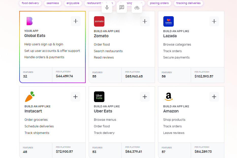This screenshot has height=158, width=237.
Task: Choose the 'enjoyable' tag
Action: coord(73,3)
